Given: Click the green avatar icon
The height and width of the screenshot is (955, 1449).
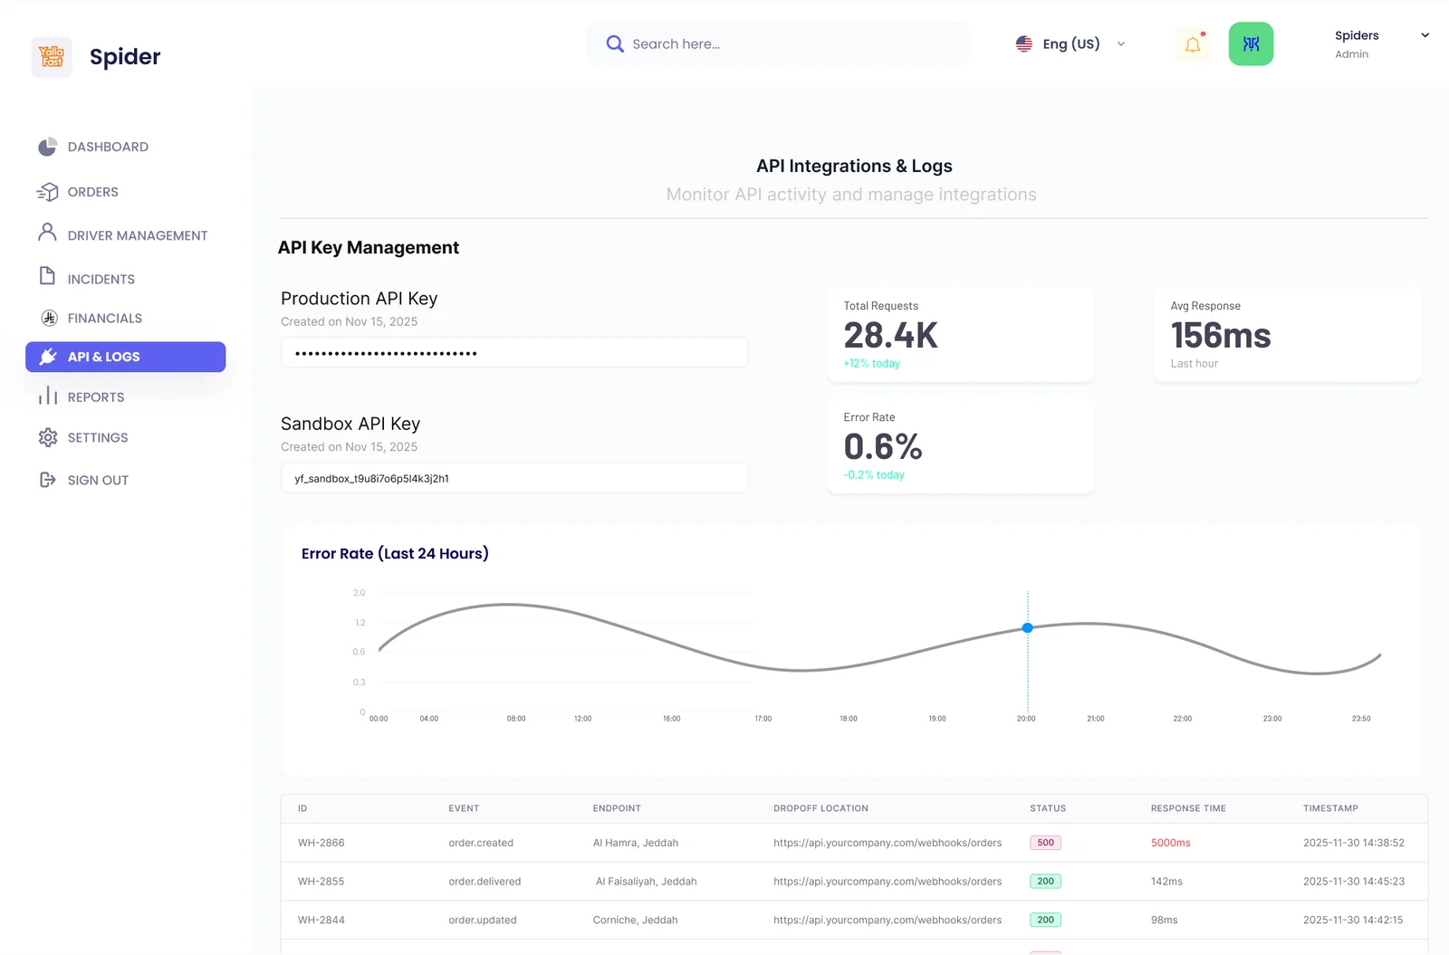Looking at the screenshot, I should 1251,43.
